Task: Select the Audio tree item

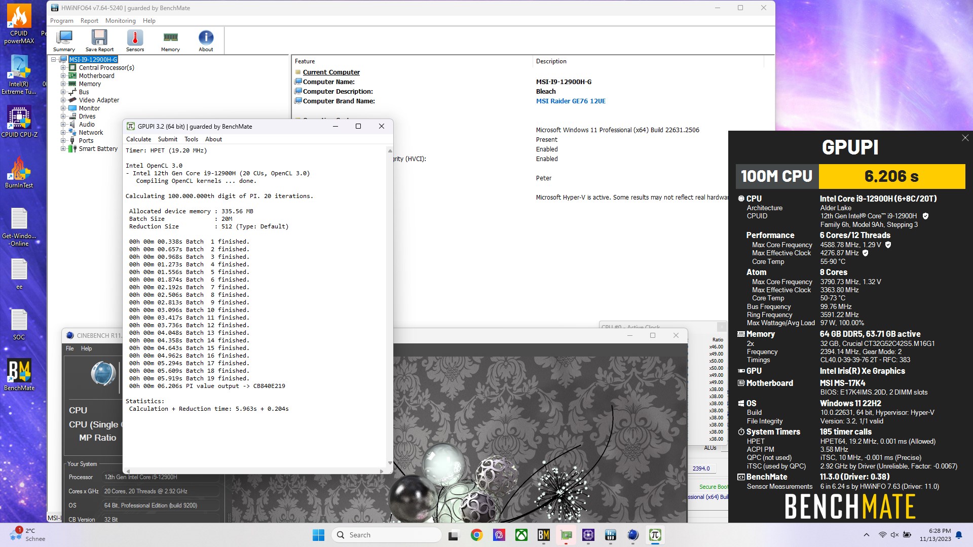Action: click(87, 124)
